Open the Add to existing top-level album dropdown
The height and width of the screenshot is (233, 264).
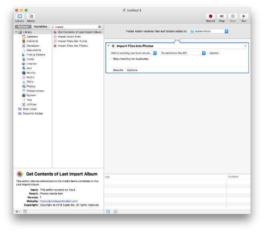133,53
